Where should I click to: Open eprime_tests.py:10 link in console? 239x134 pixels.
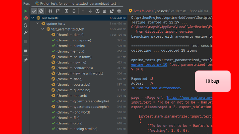click(x=149, y=65)
